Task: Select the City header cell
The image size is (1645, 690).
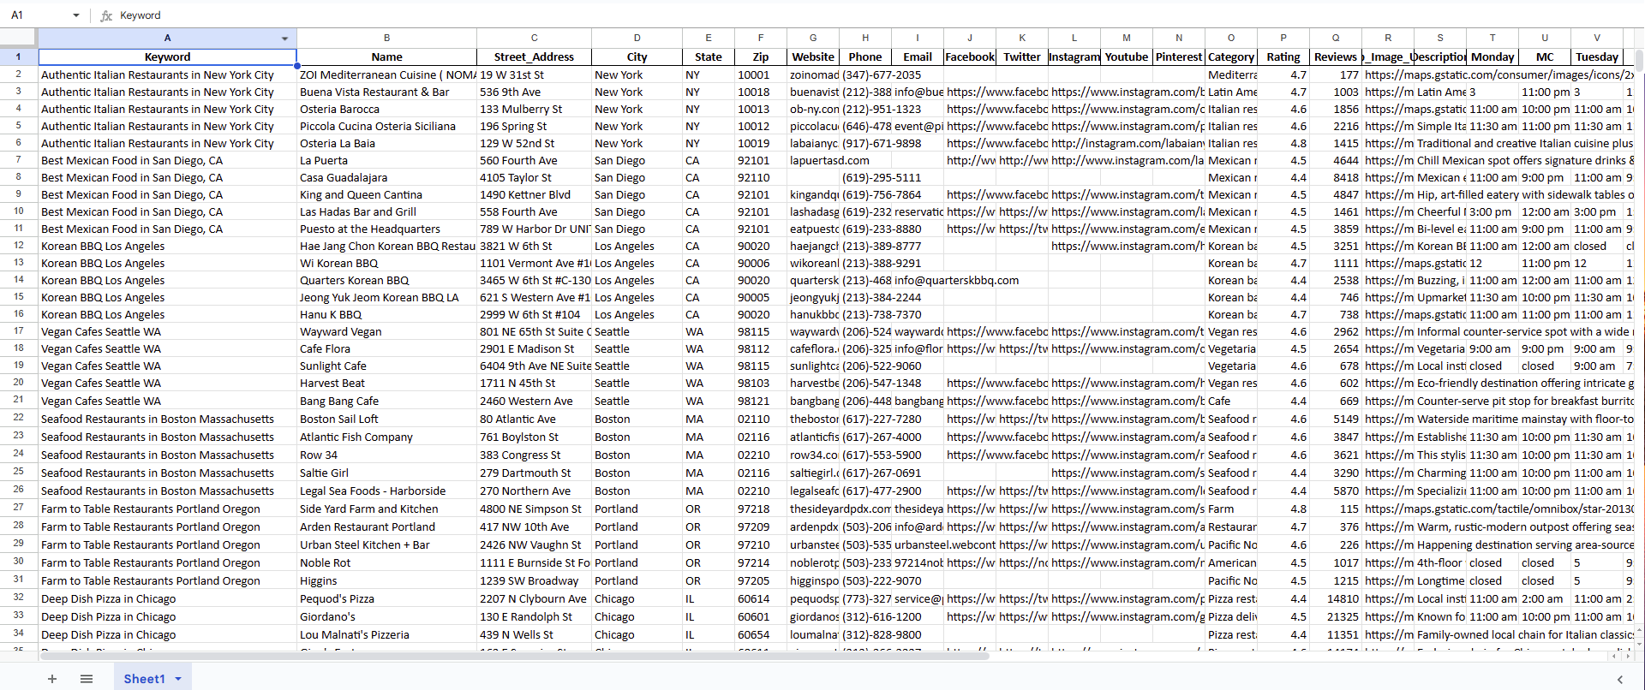Action: tap(637, 57)
